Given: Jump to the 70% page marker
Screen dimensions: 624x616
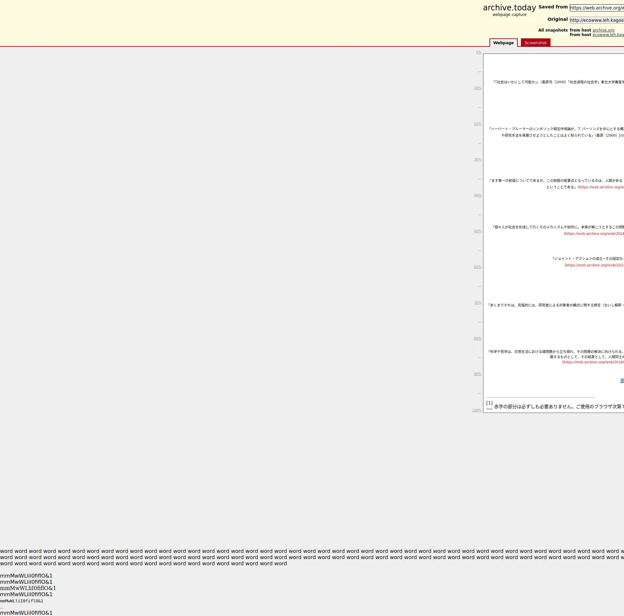Looking at the screenshot, I should pyautogui.click(x=477, y=303).
